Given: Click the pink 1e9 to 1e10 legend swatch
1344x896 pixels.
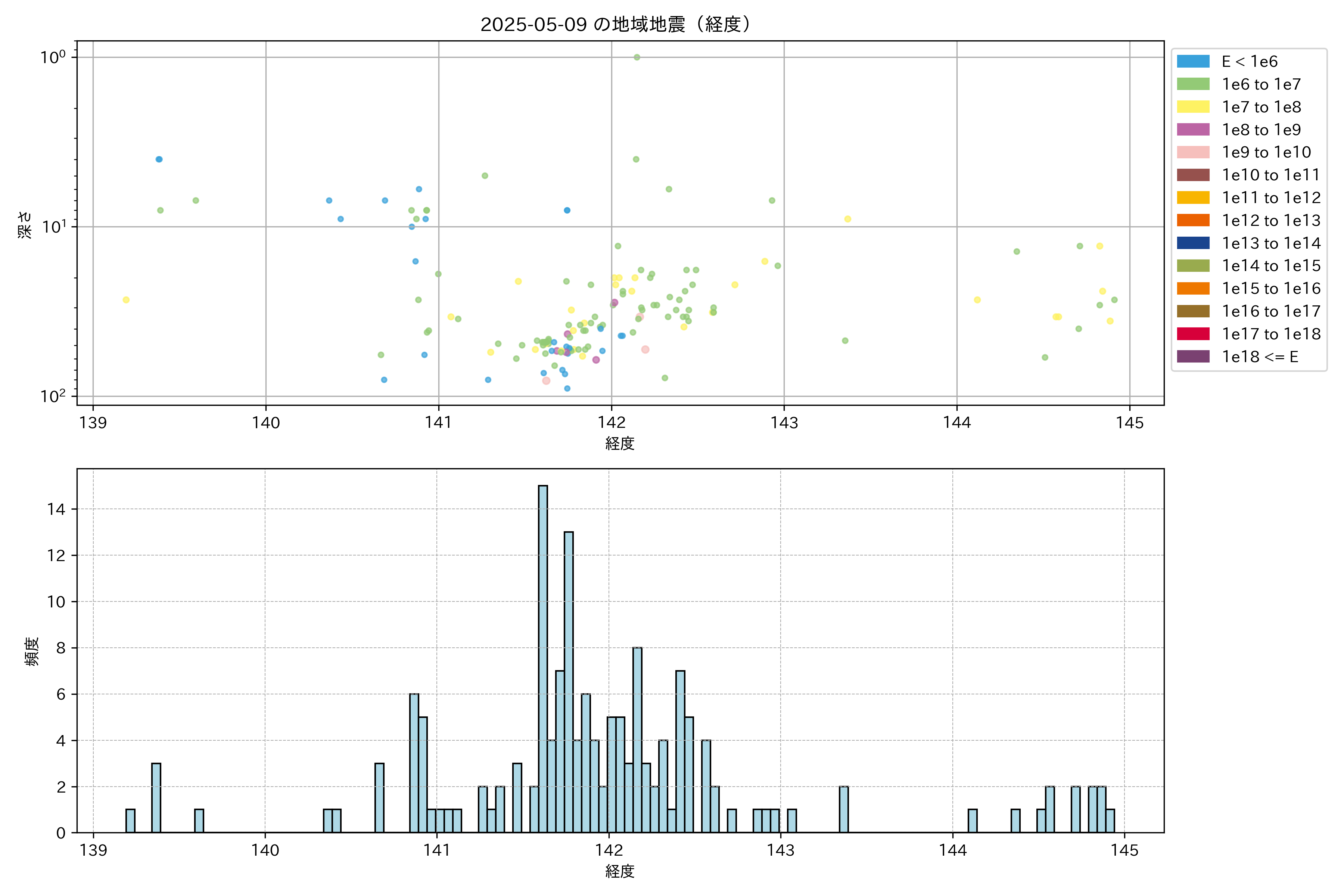Looking at the screenshot, I should (x=1193, y=152).
